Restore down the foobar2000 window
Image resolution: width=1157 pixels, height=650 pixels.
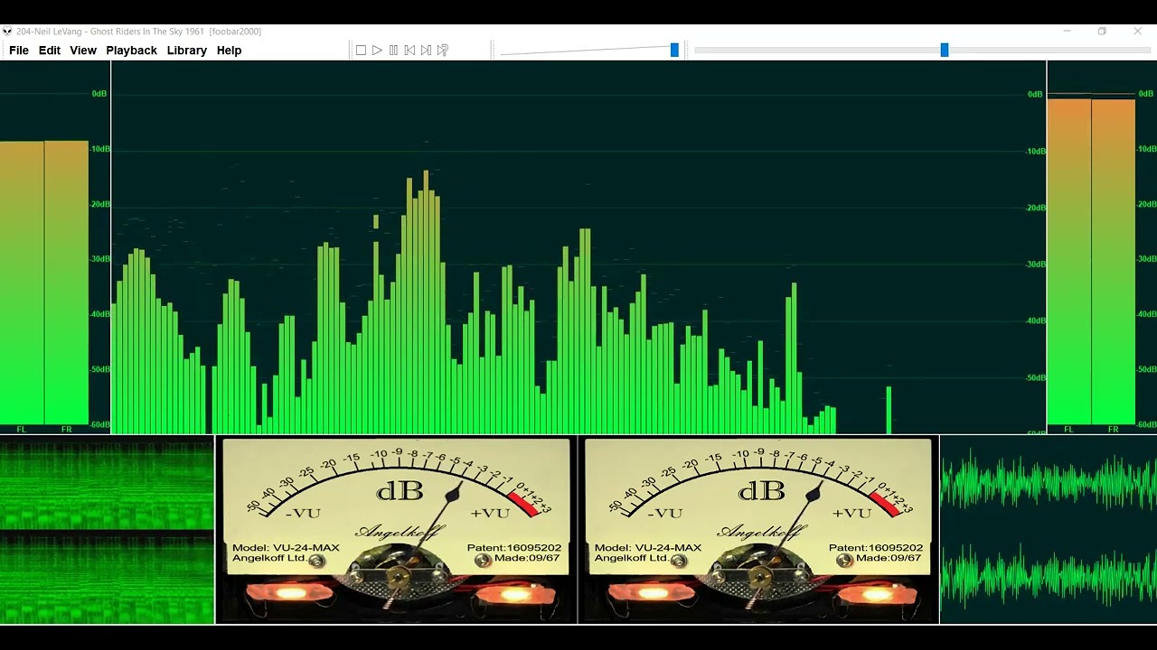tap(1102, 31)
